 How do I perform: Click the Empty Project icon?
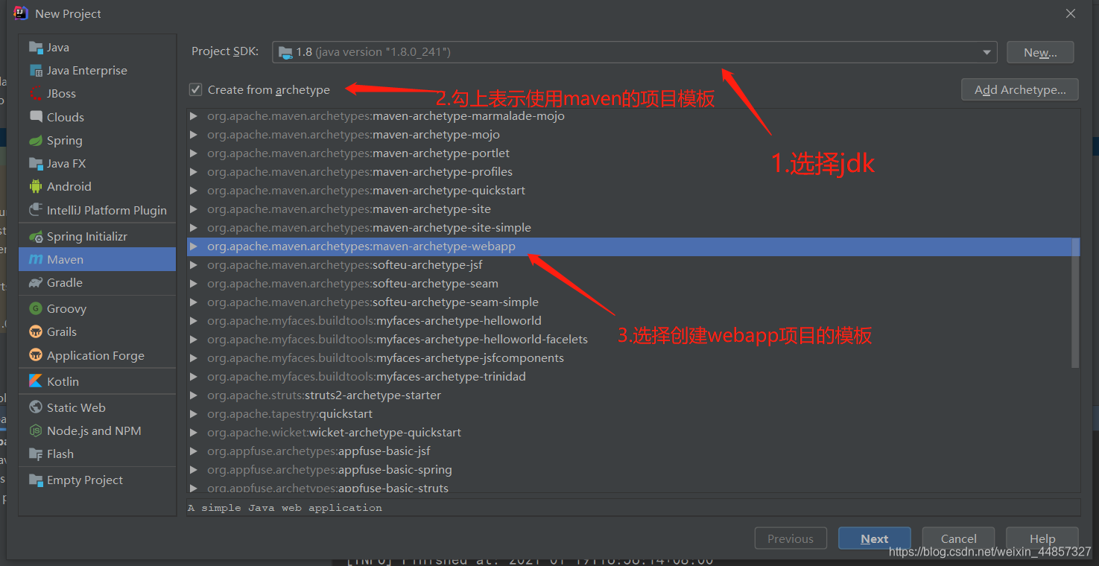(x=36, y=480)
